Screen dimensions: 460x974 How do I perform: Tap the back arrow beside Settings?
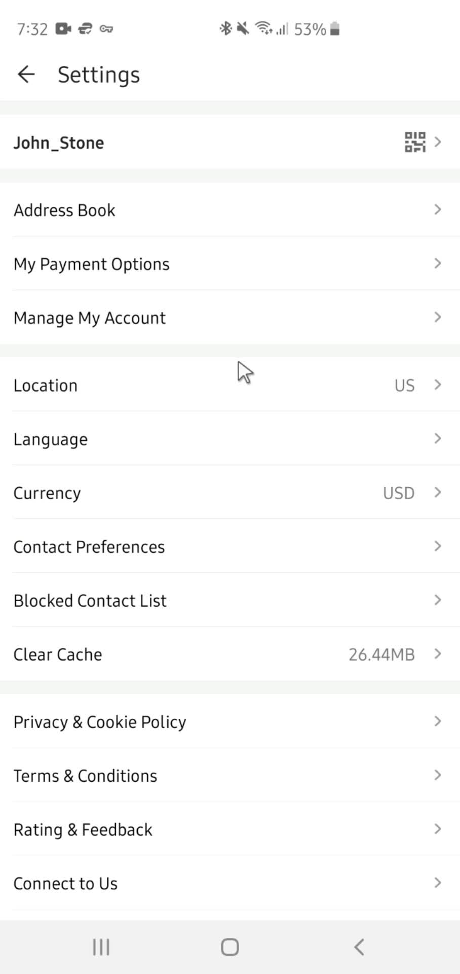[26, 75]
